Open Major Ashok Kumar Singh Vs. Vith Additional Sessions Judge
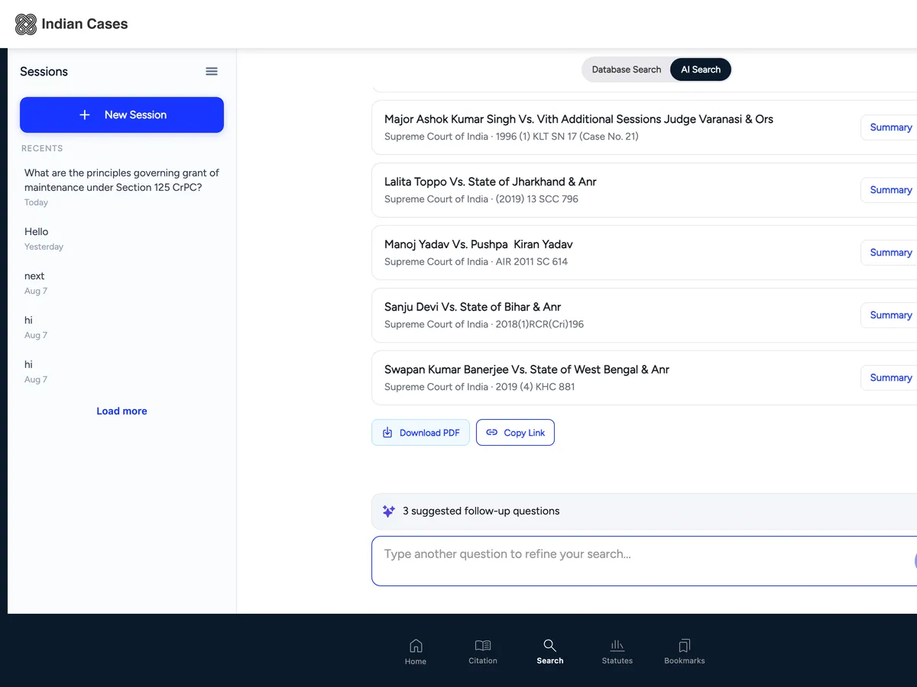Screen dimensions: 917x687 point(578,119)
